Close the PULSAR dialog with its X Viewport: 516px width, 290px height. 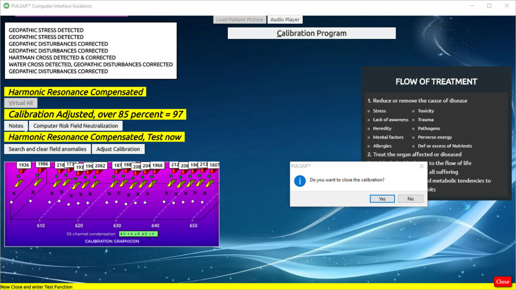pos(421,166)
